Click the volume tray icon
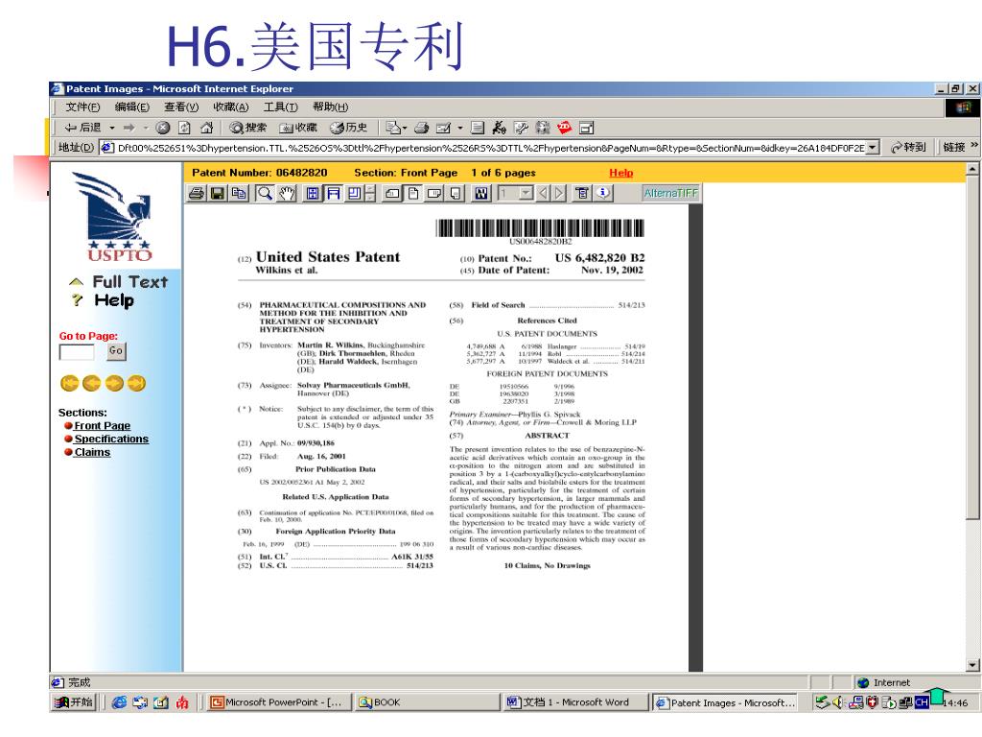The width and height of the screenshot is (982, 737). [x=838, y=703]
